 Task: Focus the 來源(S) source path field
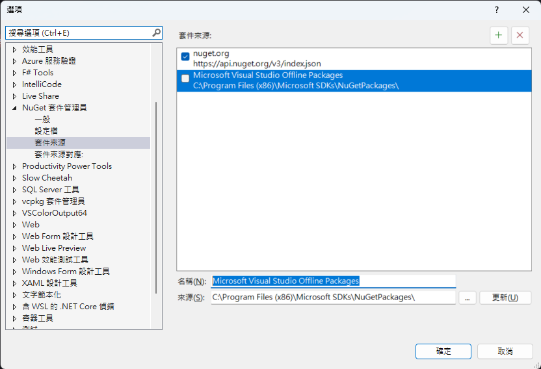coord(334,298)
